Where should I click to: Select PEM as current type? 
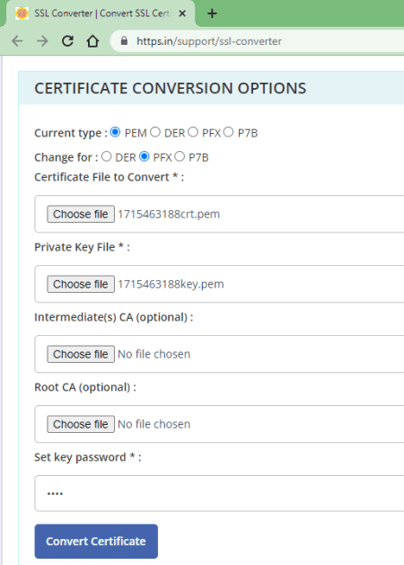click(x=115, y=132)
